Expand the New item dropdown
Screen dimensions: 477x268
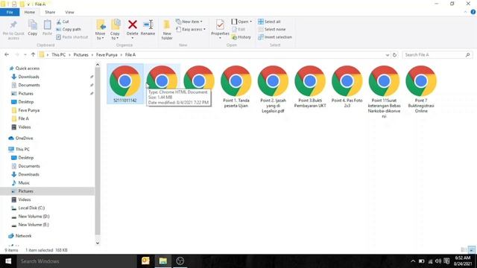(x=189, y=22)
